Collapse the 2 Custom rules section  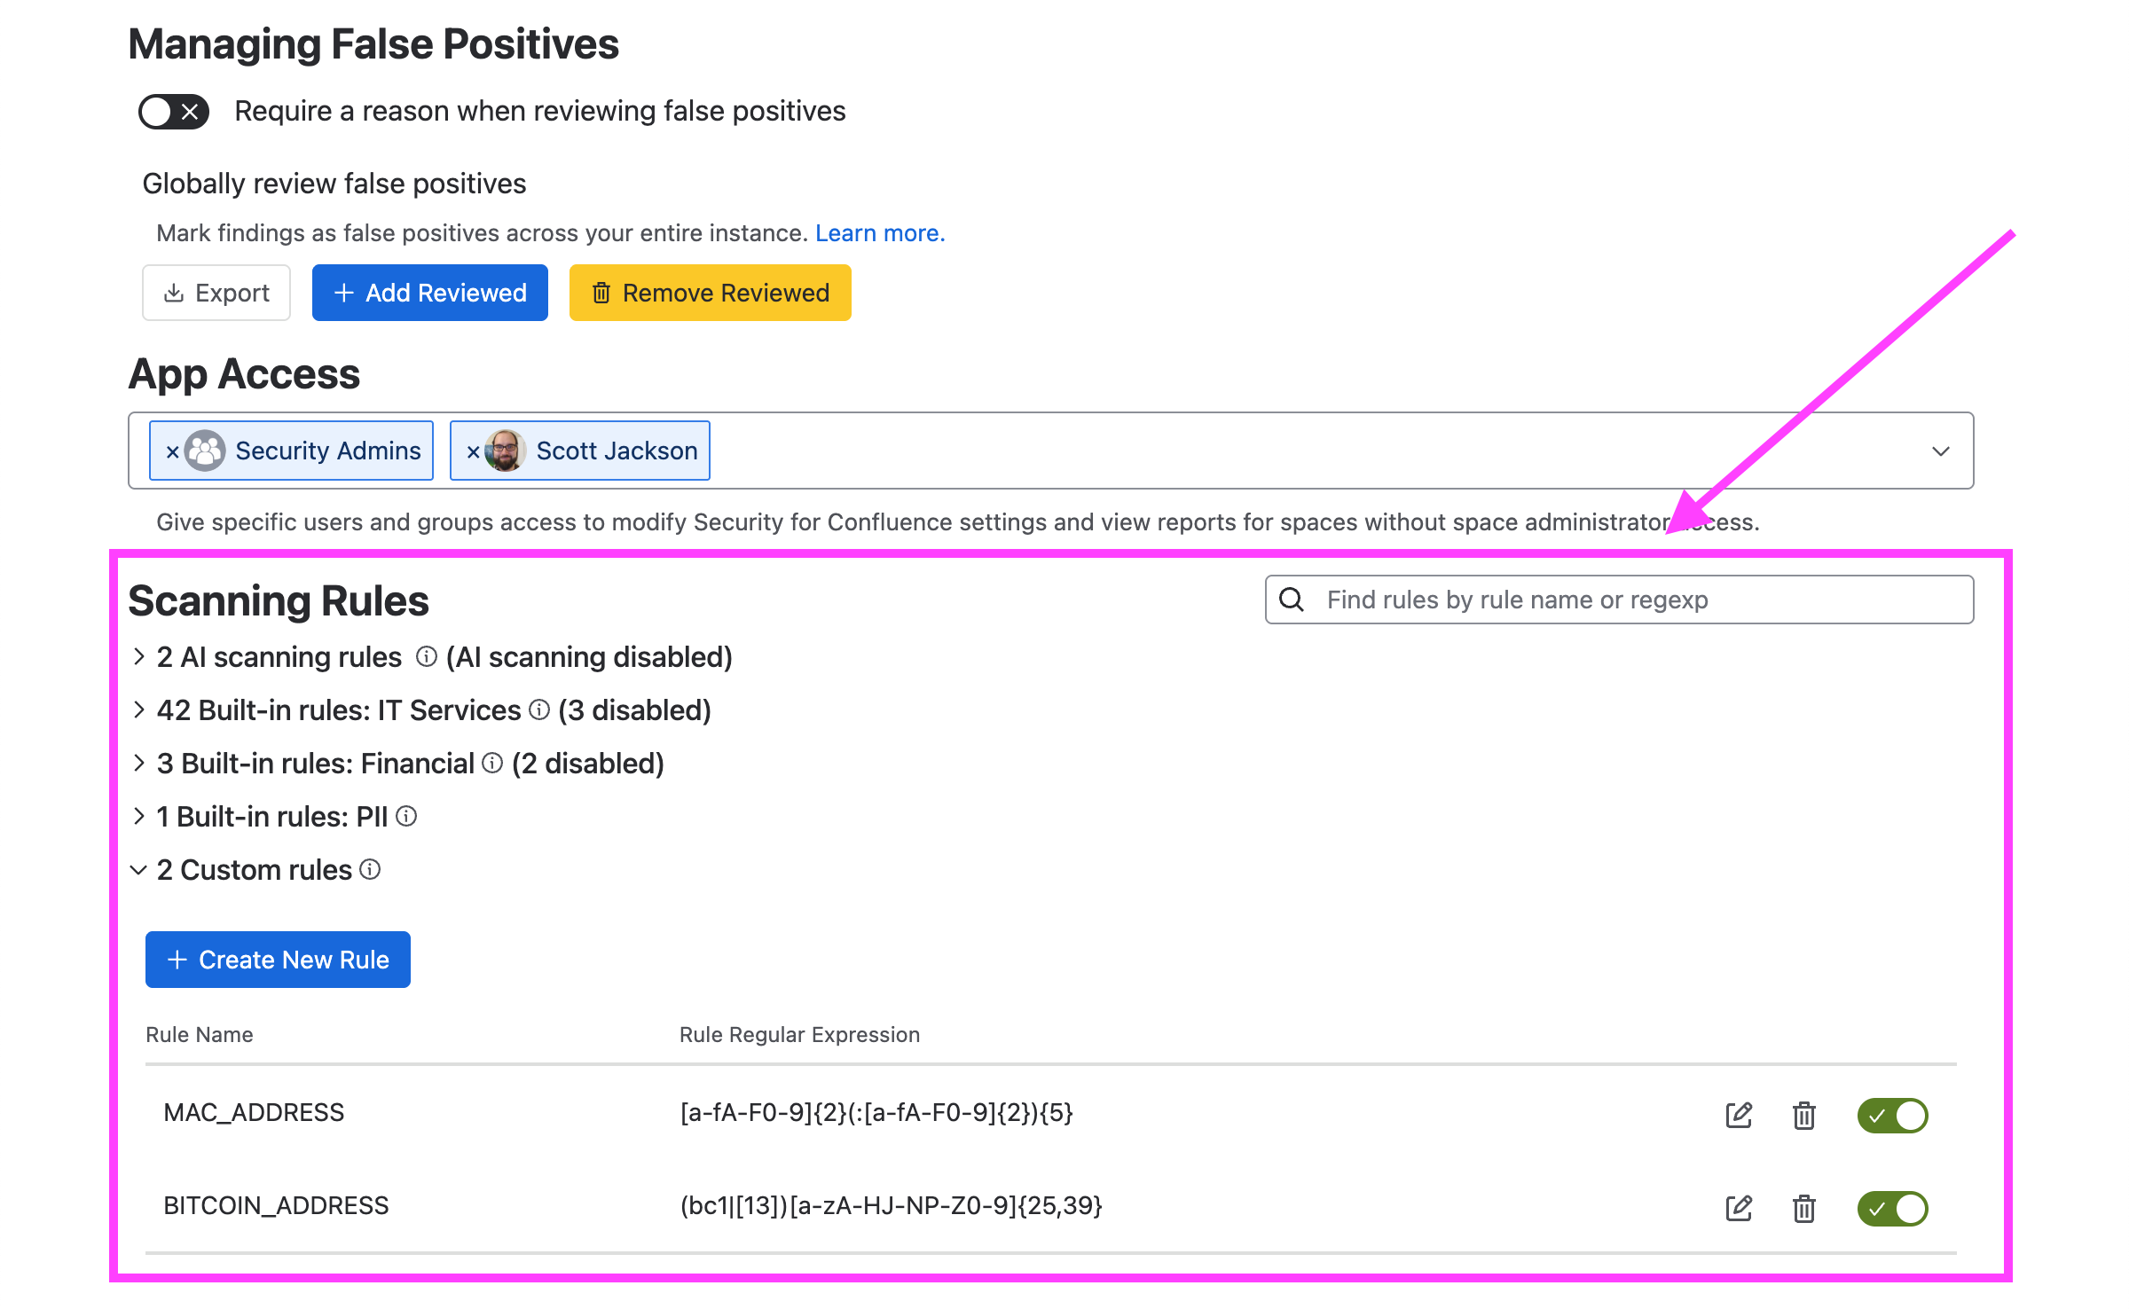139,870
